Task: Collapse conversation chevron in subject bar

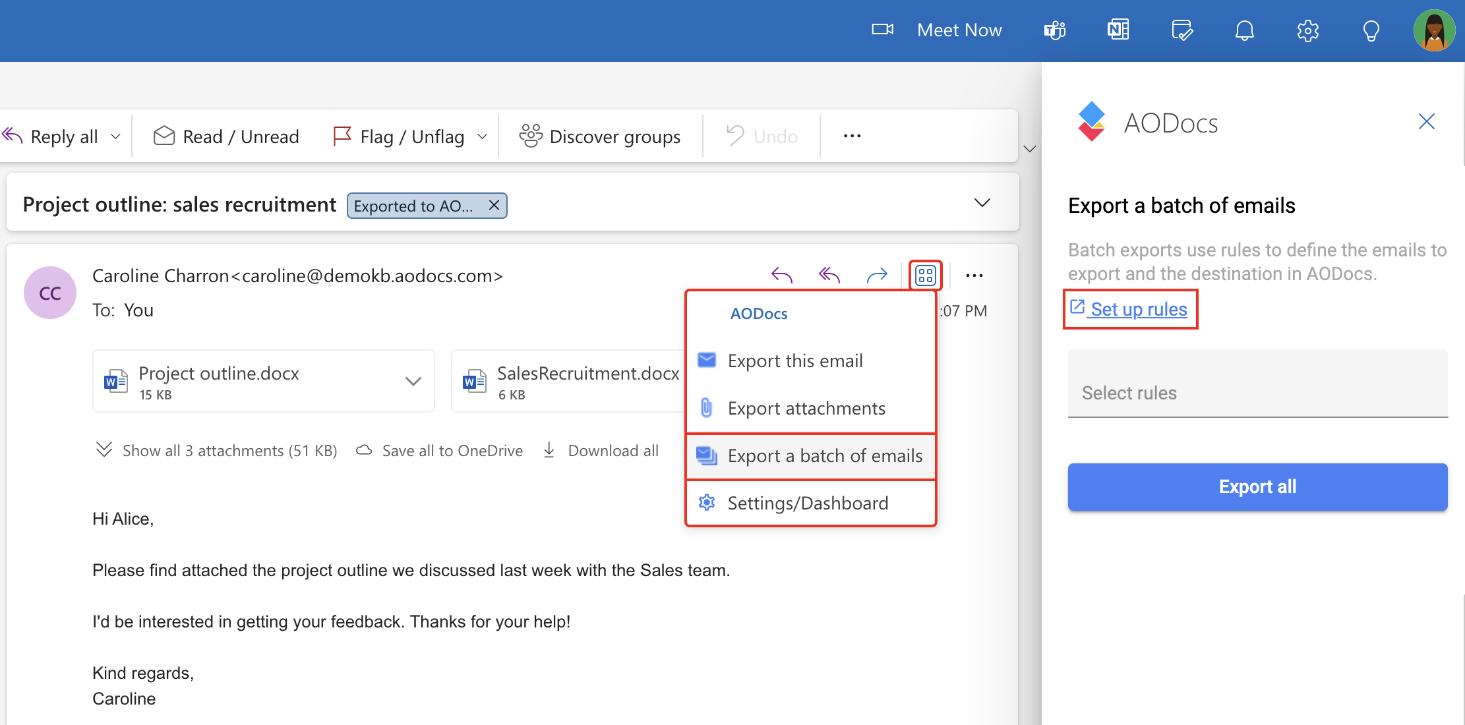Action: [x=982, y=202]
